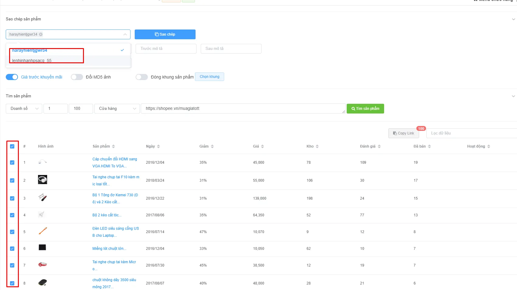This screenshot has width=517, height=290.
Task: Click the Lọc dữ liệu filter field
Action: point(471,133)
